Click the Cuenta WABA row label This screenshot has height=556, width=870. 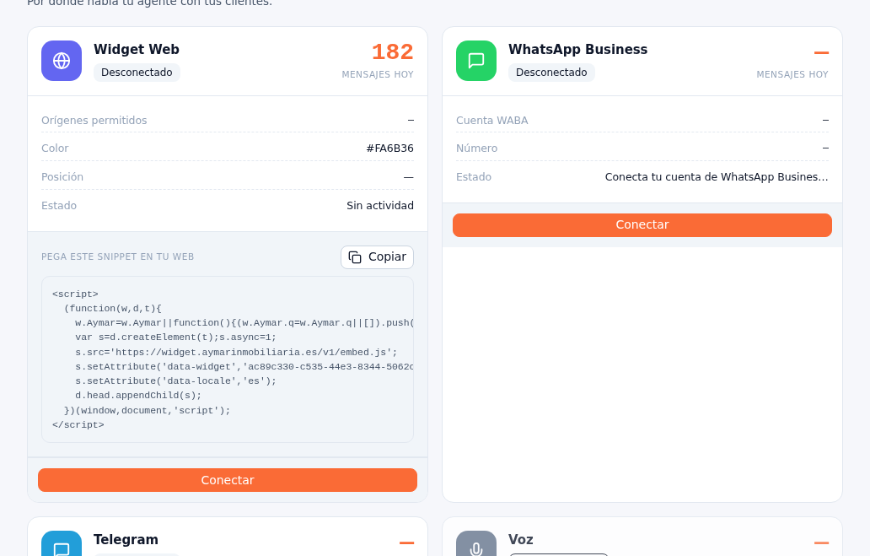pos(492,121)
